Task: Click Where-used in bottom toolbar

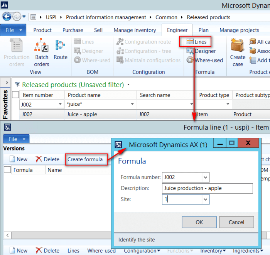Action: (101, 251)
